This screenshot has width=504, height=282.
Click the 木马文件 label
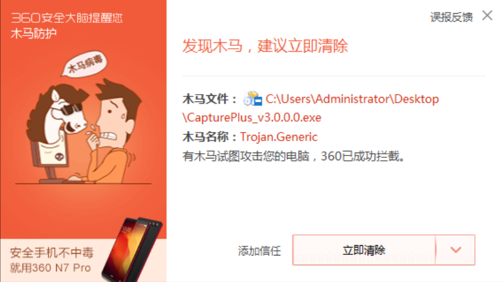pos(210,99)
